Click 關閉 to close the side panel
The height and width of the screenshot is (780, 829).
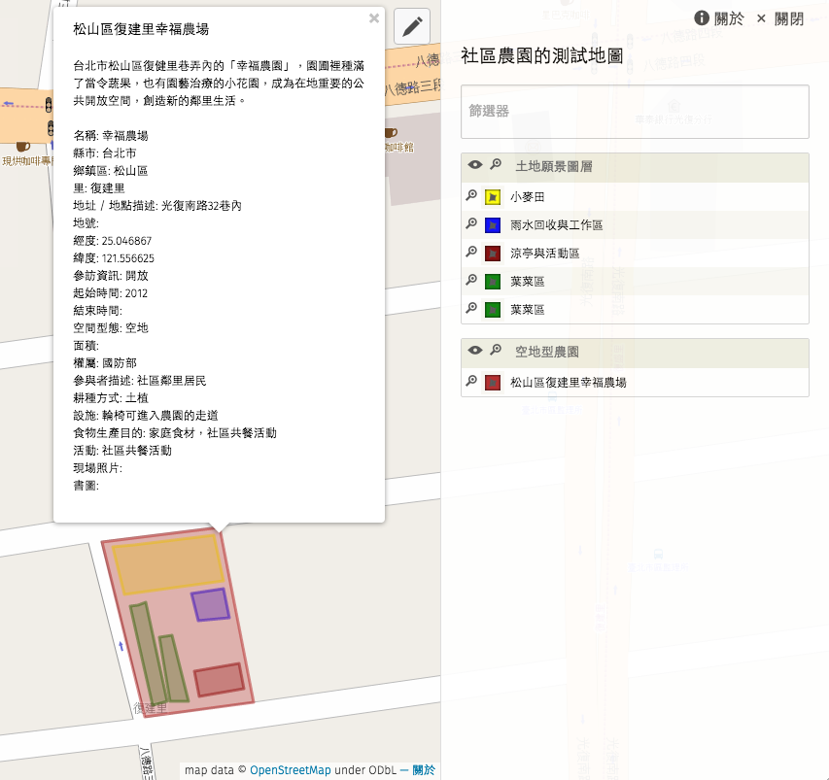pos(780,18)
